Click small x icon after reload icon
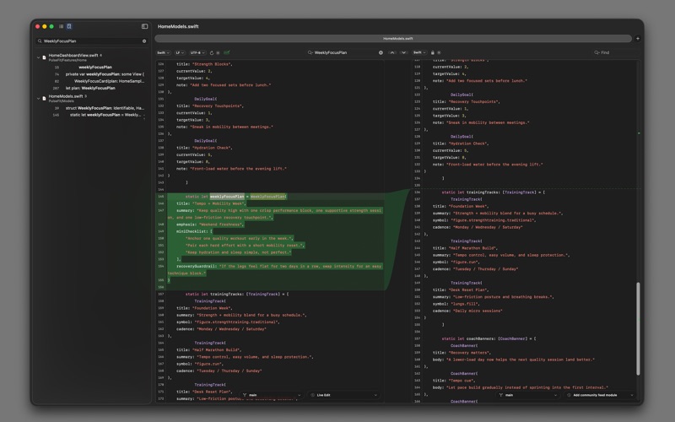 (218, 52)
